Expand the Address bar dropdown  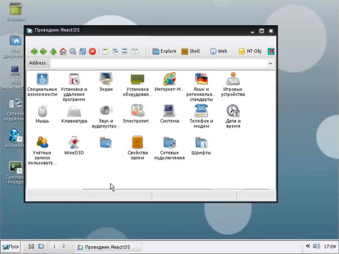[270, 63]
